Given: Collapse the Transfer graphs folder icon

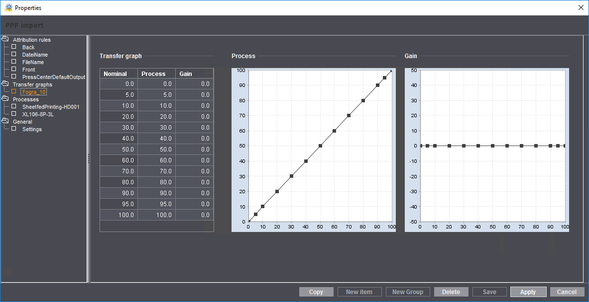Looking at the screenshot, I should (x=5, y=83).
